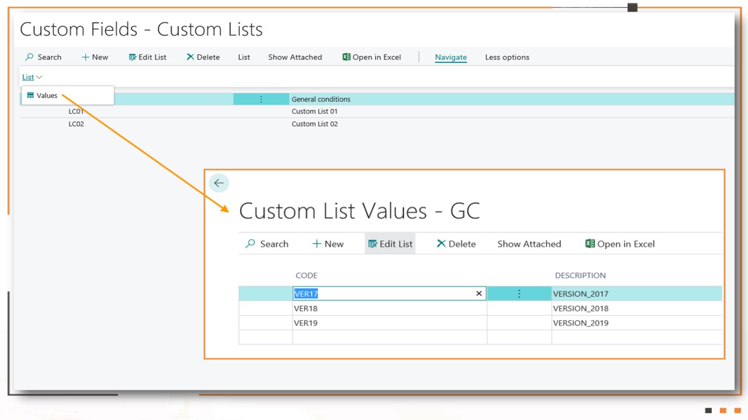Click the Delete label in Custom List Values
Viewport: 748px width, 420px height.
click(462, 244)
